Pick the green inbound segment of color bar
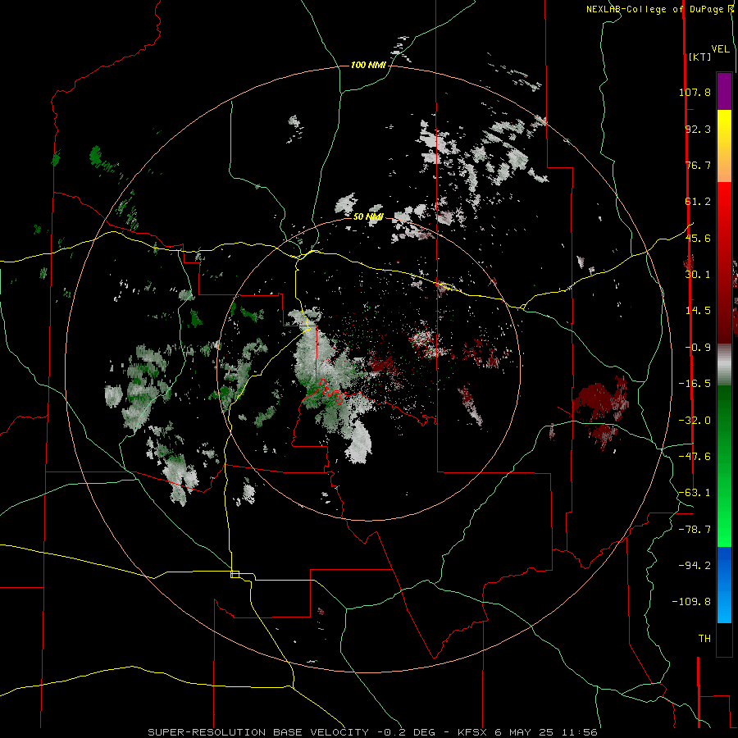The image size is (738, 738). click(724, 466)
